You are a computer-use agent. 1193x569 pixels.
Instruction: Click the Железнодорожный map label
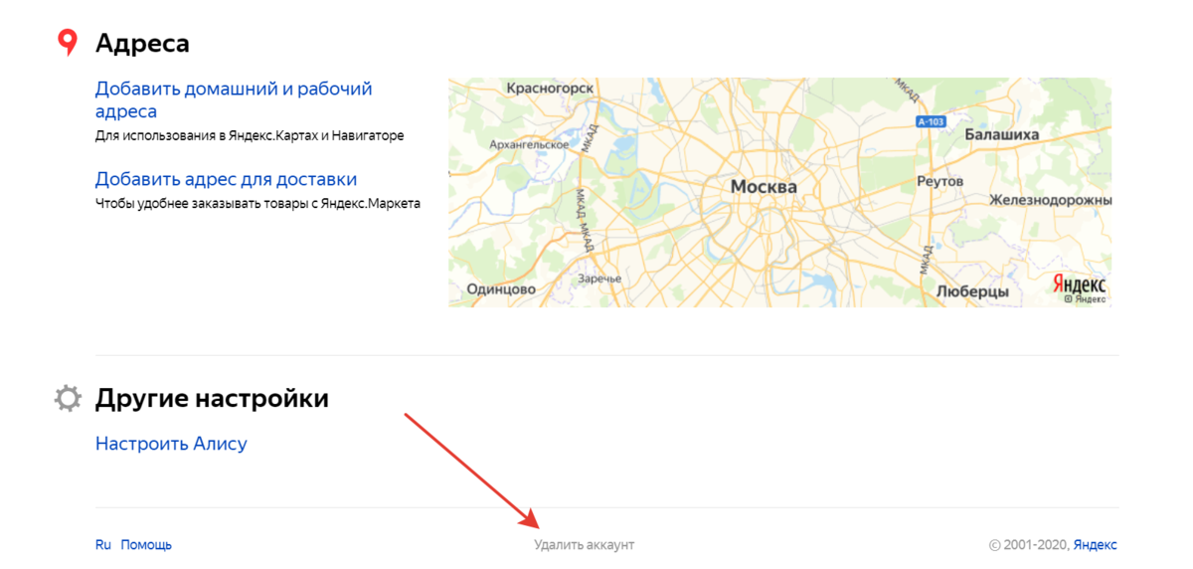pyautogui.click(x=1049, y=200)
